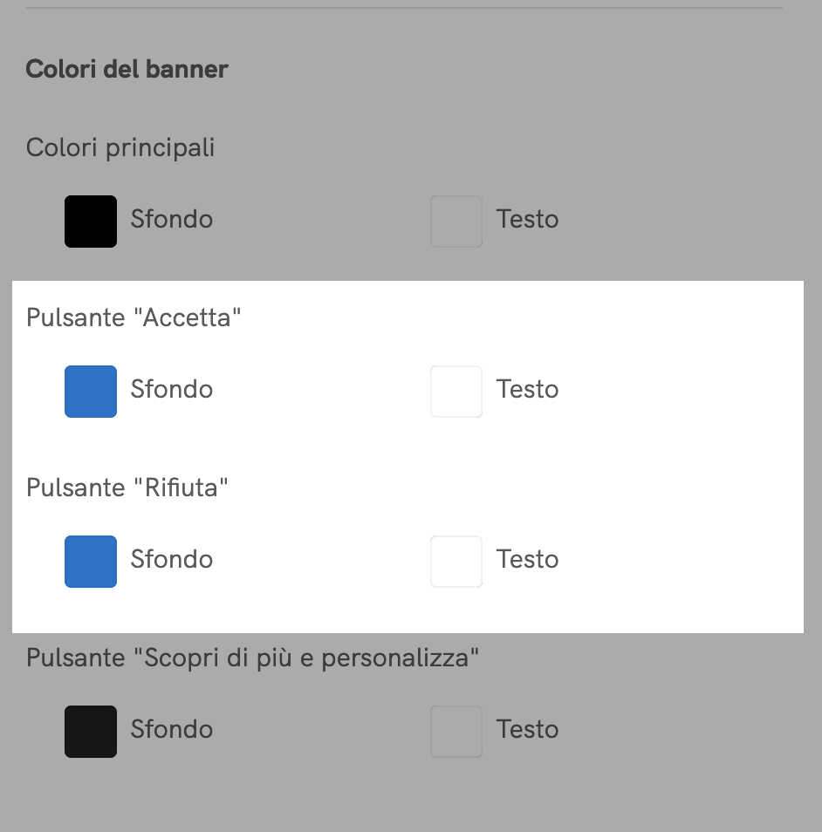Screen dimensions: 822x832
Task: Select the Colori principali section label
Action: pos(120,147)
